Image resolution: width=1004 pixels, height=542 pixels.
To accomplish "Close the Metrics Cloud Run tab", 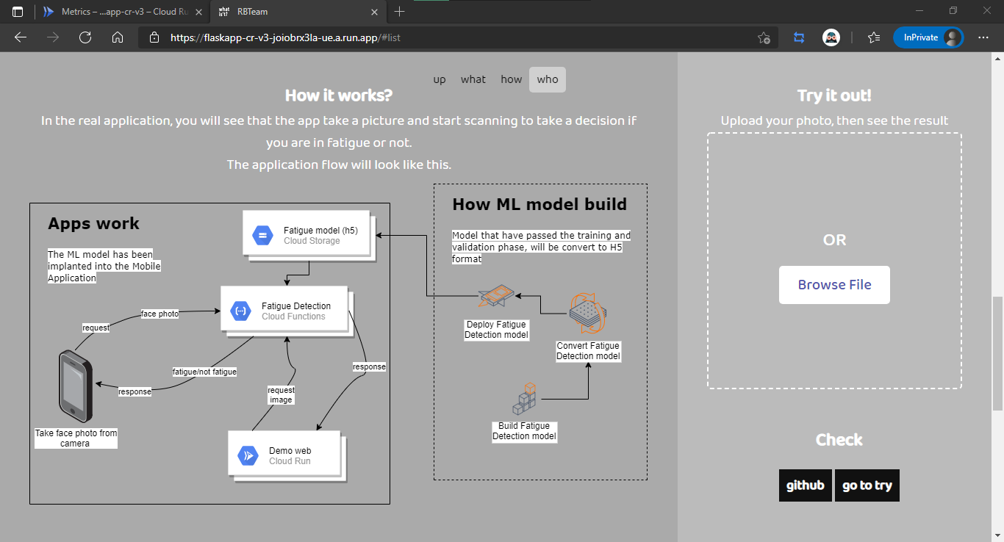I will [198, 12].
